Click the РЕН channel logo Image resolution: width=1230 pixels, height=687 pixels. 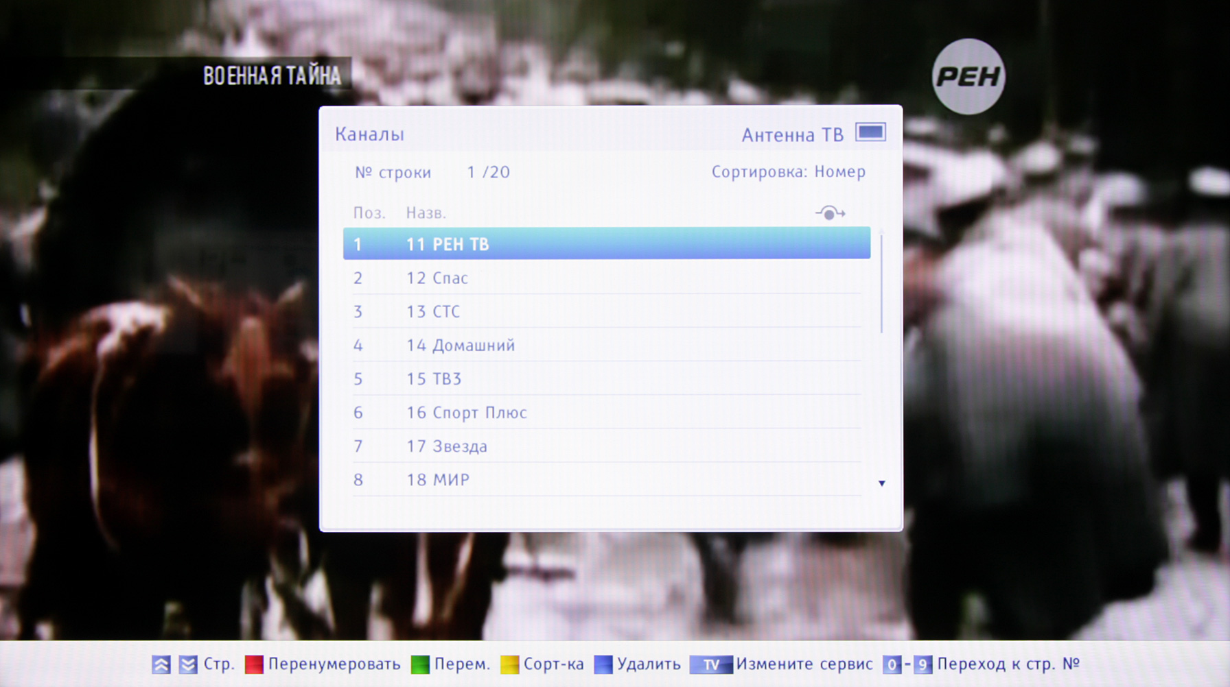pyautogui.click(x=968, y=76)
